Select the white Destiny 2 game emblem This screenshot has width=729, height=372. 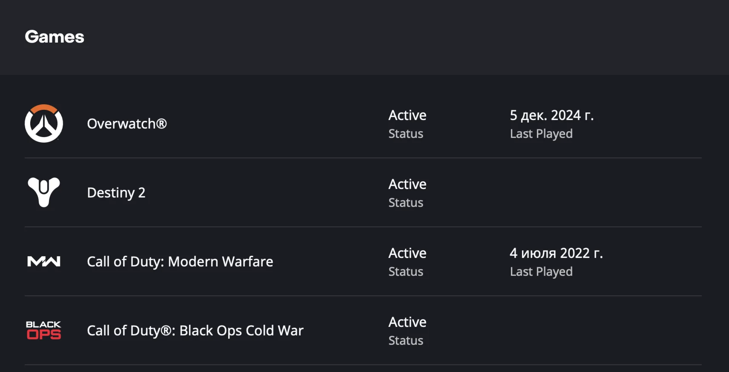(44, 192)
